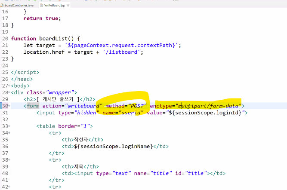Click the id="title" attribute value

click(196, 173)
